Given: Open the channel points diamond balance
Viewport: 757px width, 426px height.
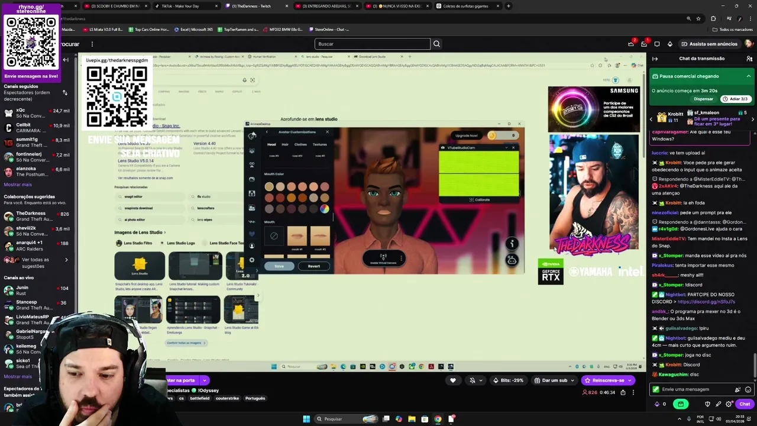Looking at the screenshot, I should pyautogui.click(x=660, y=404).
